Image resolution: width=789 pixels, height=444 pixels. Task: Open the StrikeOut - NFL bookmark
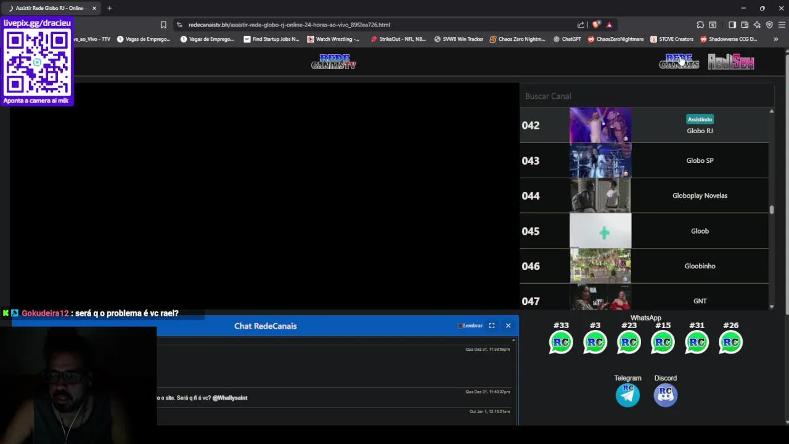pos(398,39)
